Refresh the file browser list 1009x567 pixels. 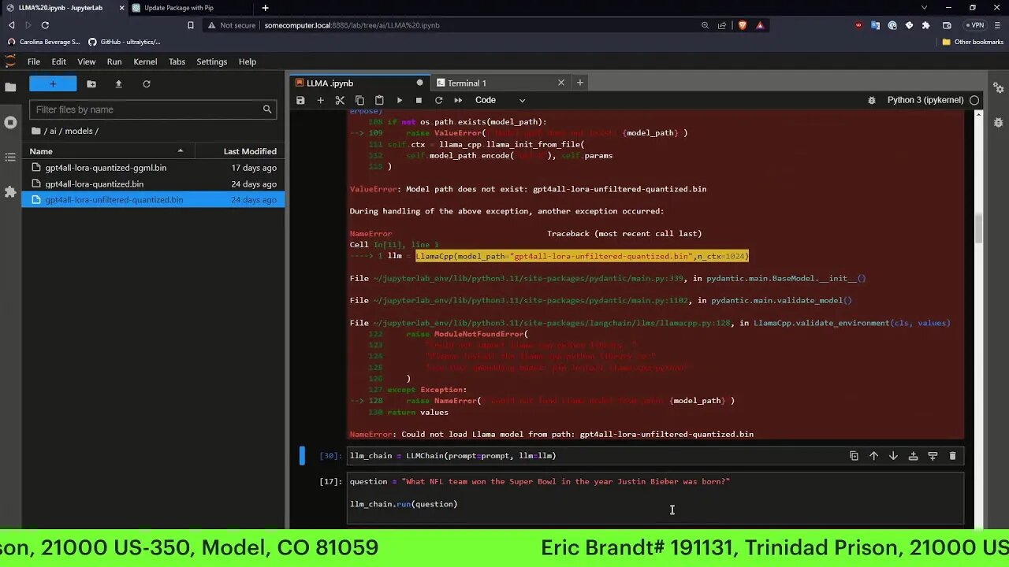[146, 83]
